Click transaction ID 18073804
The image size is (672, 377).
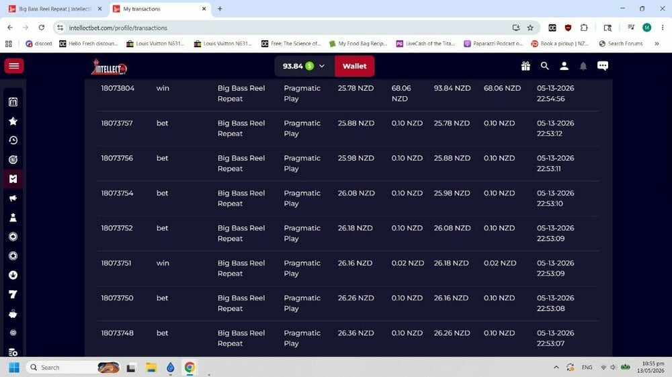tap(118, 88)
